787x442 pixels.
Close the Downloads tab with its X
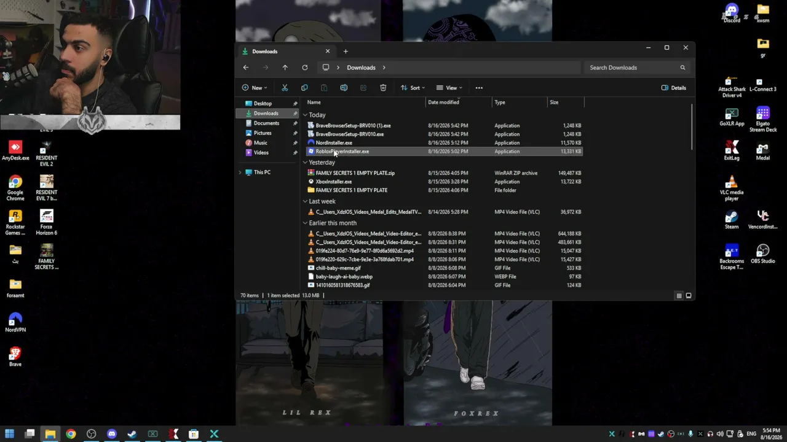328,52
